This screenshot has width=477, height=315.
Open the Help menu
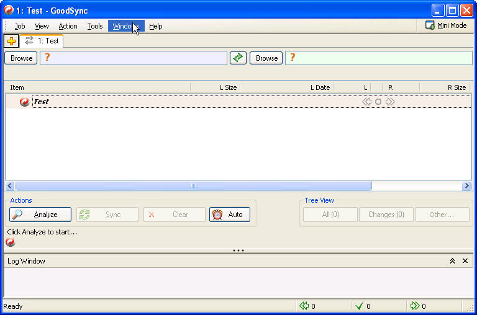tap(156, 26)
